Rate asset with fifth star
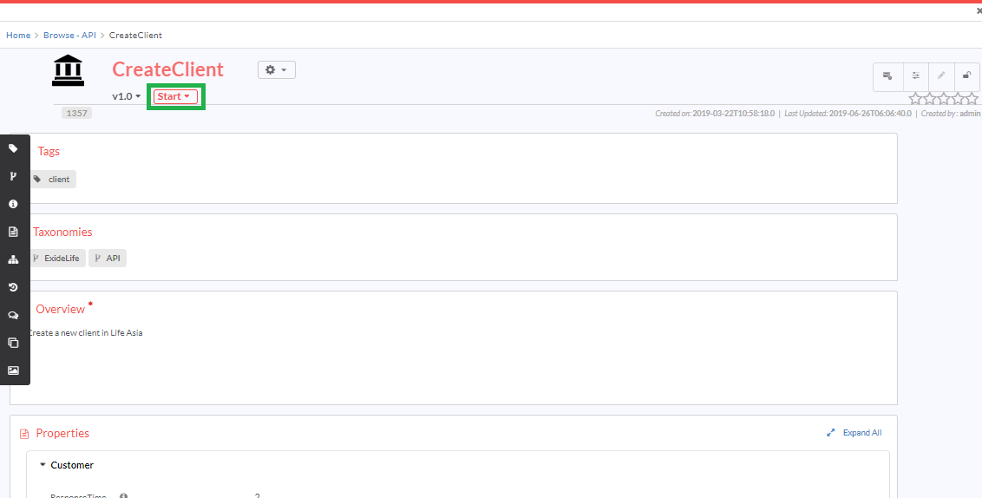Screen dimensions: 982x498 [972, 98]
